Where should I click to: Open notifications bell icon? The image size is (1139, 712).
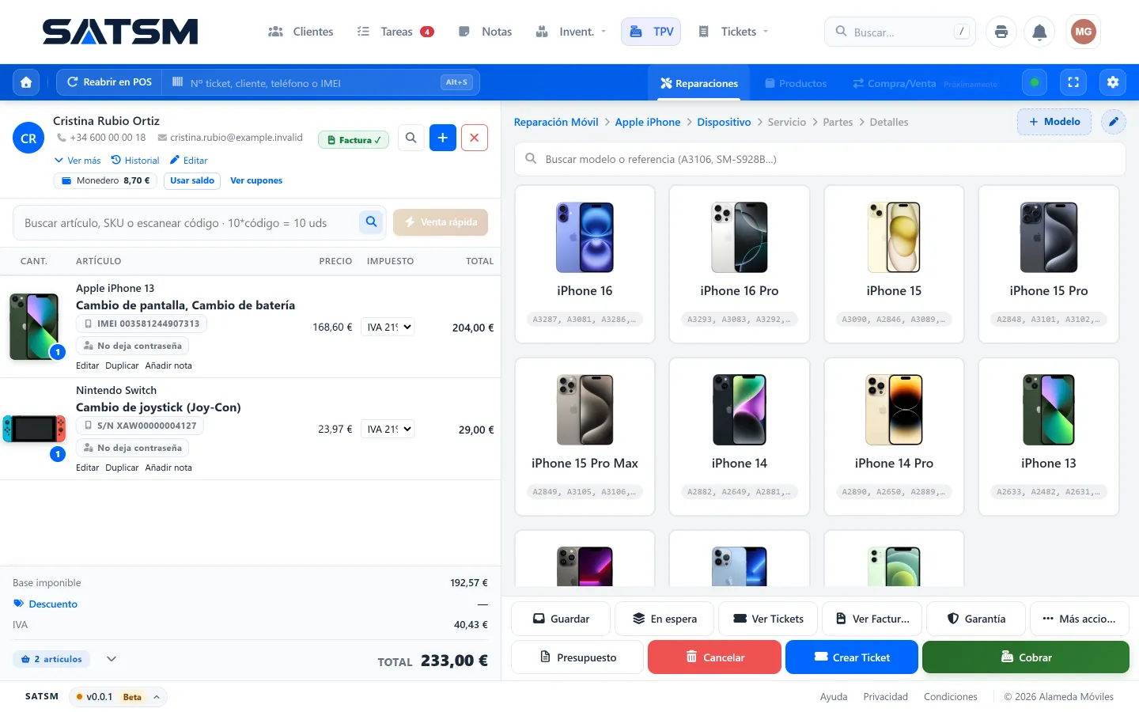(x=1040, y=32)
